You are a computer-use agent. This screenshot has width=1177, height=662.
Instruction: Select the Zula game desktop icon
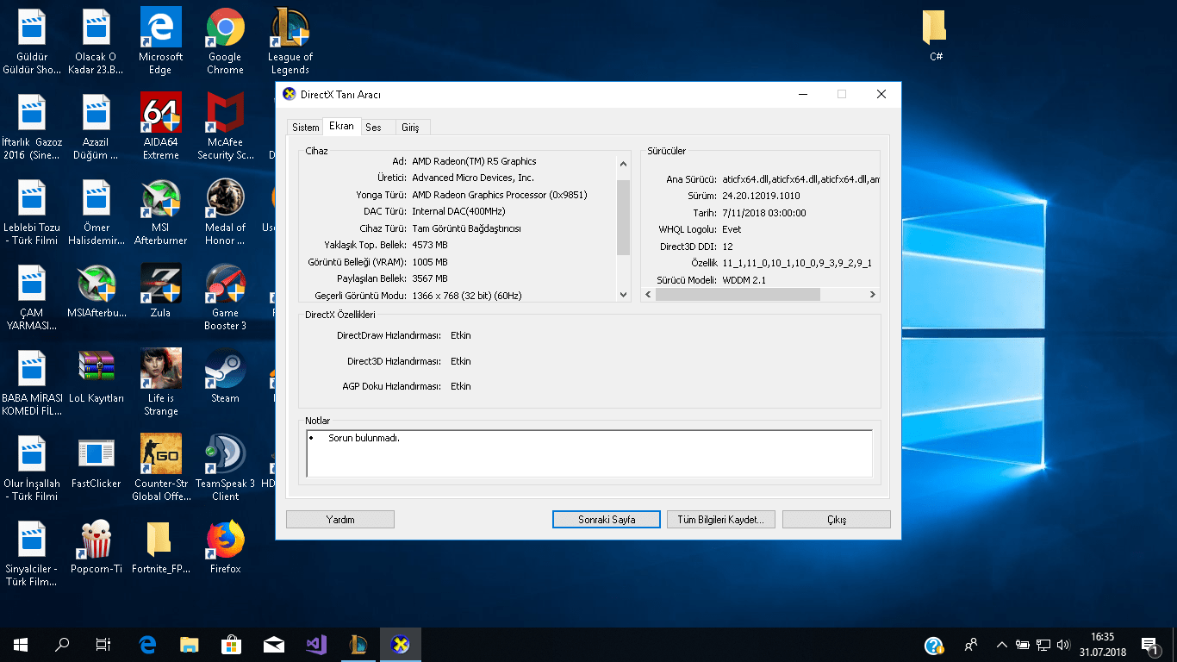[160, 285]
